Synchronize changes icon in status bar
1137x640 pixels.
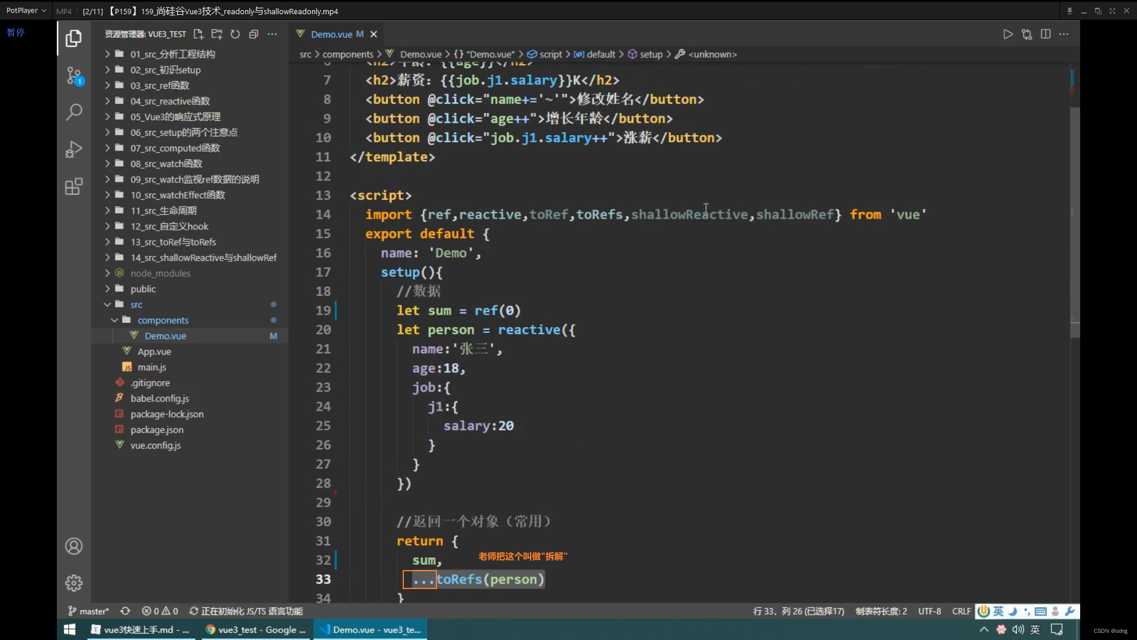[125, 611]
